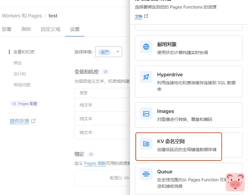The image size is (248, 195).
Task: Click the KV namespace list icon
Action: (146, 144)
